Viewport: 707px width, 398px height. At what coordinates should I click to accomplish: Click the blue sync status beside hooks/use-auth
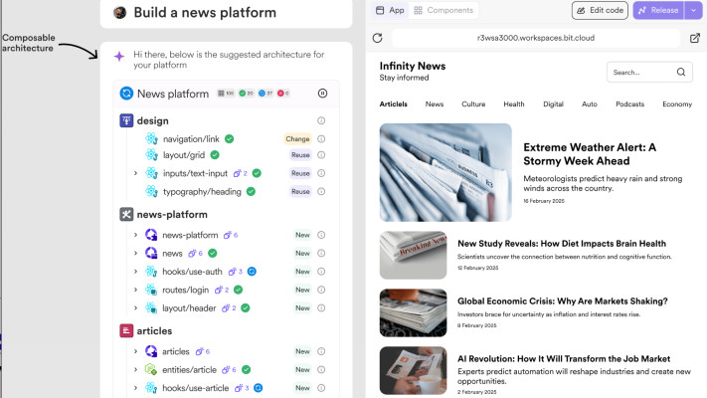[252, 272]
